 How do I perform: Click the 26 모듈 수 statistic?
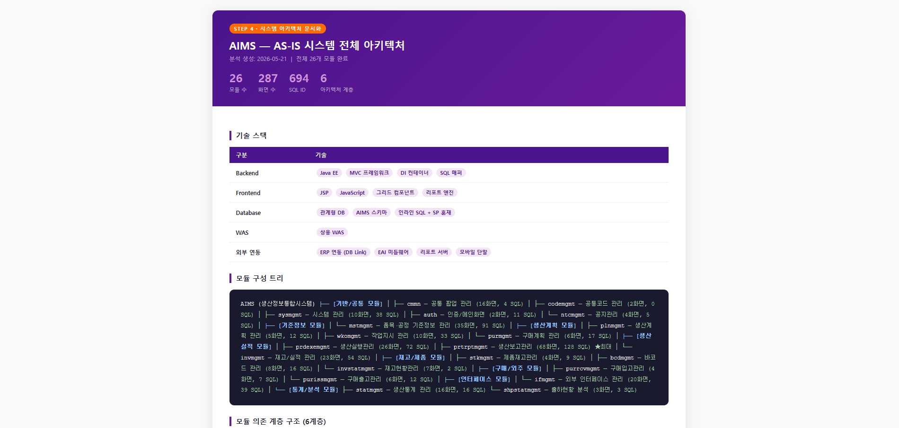click(238, 82)
